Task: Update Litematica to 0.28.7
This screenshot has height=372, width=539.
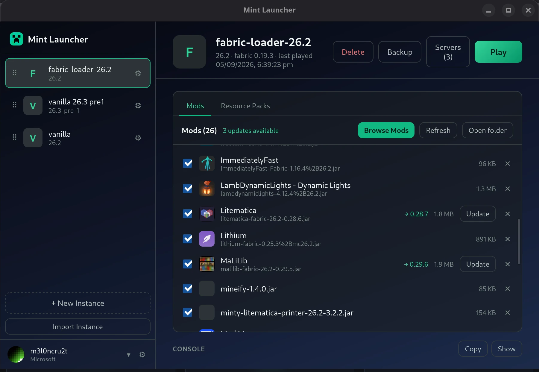Action: [478, 214]
